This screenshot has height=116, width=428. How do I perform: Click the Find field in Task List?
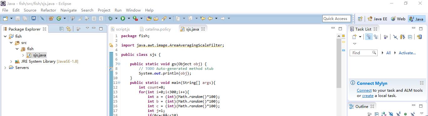tap(363, 53)
